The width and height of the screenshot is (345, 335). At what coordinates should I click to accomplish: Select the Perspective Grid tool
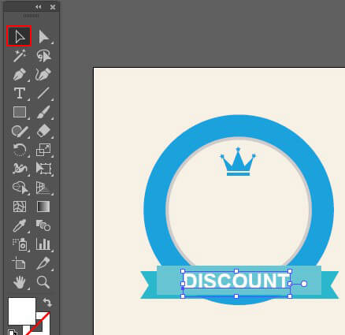[x=43, y=188]
